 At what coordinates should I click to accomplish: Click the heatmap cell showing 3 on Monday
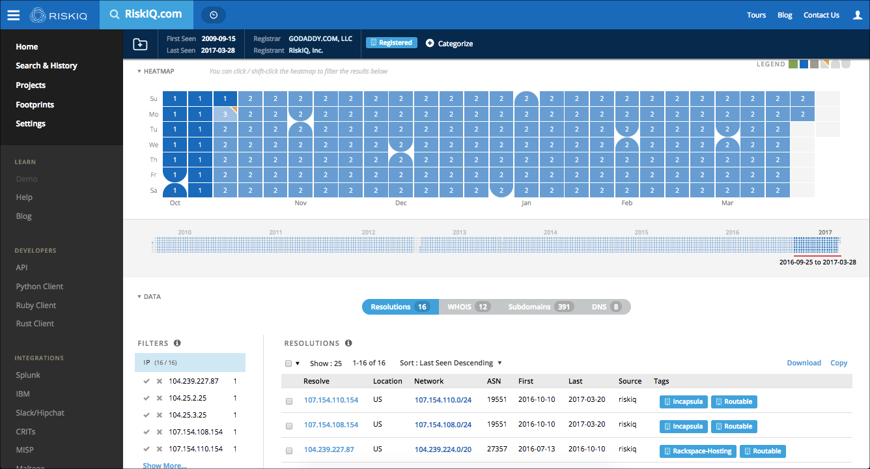click(225, 114)
